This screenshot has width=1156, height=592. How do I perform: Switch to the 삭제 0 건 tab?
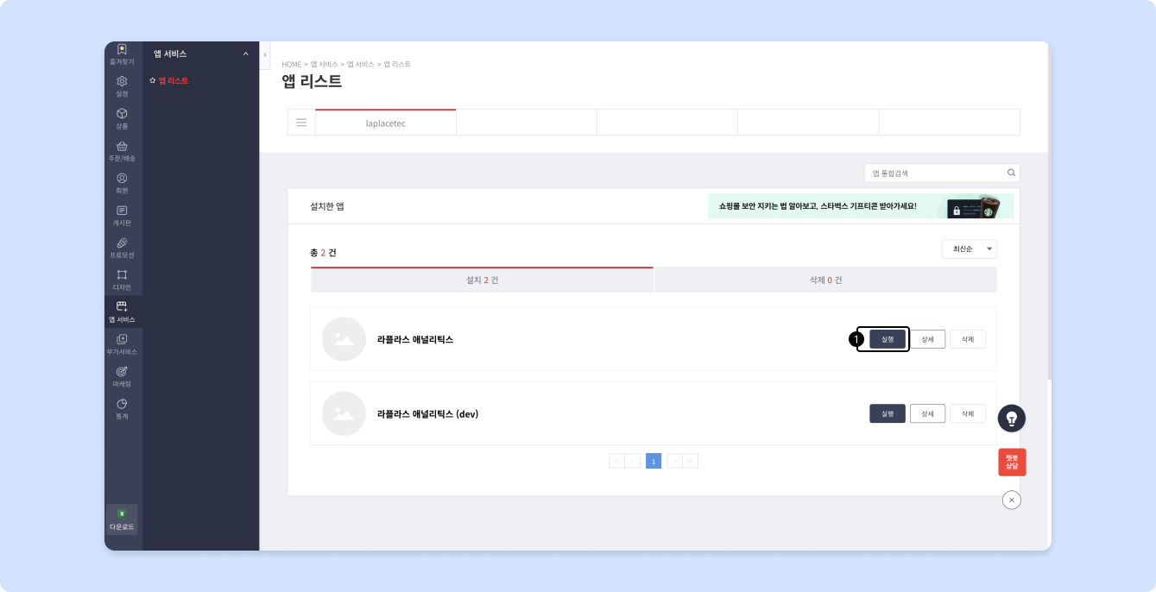pos(825,280)
